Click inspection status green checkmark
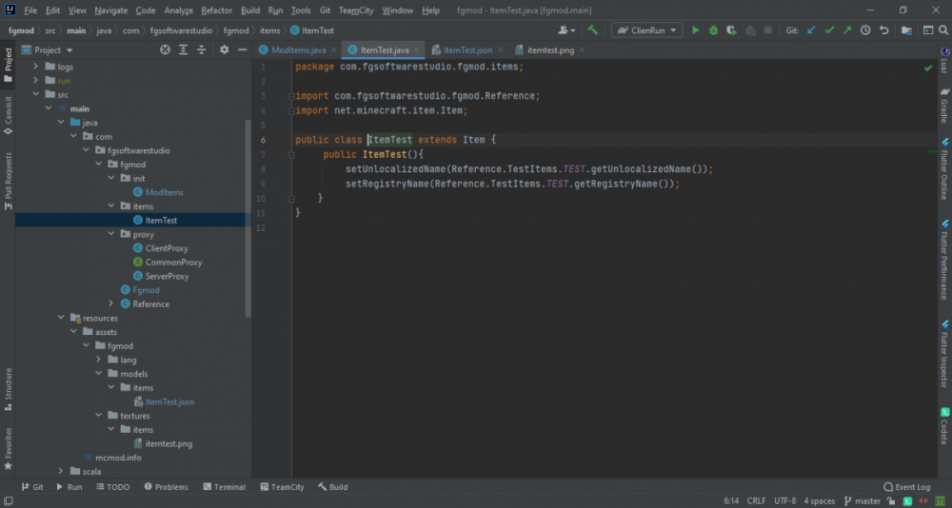The width and height of the screenshot is (952, 508). [927, 68]
